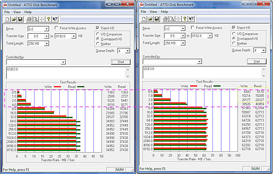Select I/O Comparison radio in USB3.0 window
This screenshot has height=174, width=273.
[x=234, y=34]
